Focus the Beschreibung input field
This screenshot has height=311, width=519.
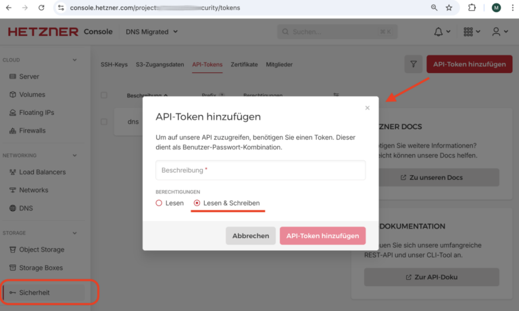pyautogui.click(x=260, y=170)
